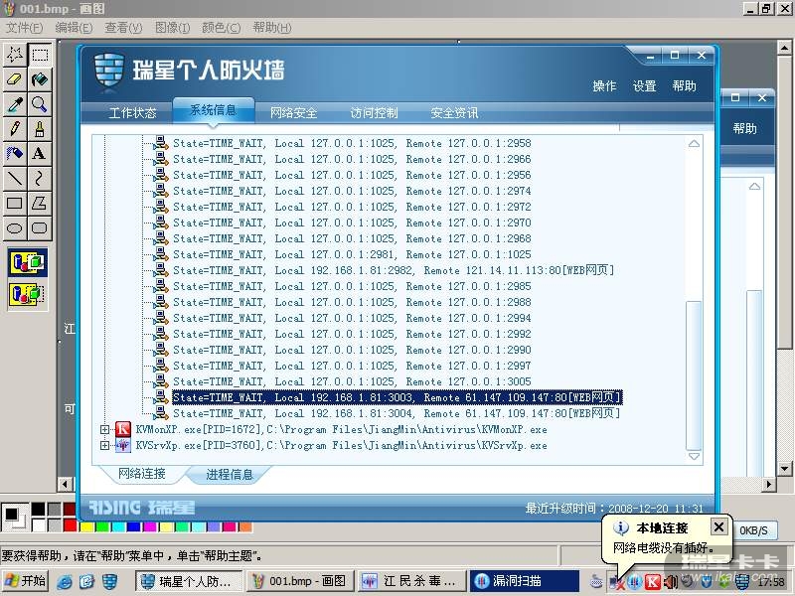Open Paint's 文件(F) menu
The height and width of the screenshot is (596, 795).
click(x=24, y=28)
